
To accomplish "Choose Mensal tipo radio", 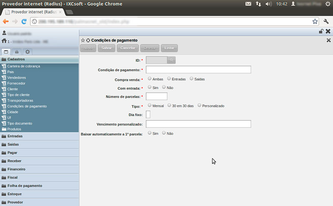I will pyautogui.click(x=149, y=105).
